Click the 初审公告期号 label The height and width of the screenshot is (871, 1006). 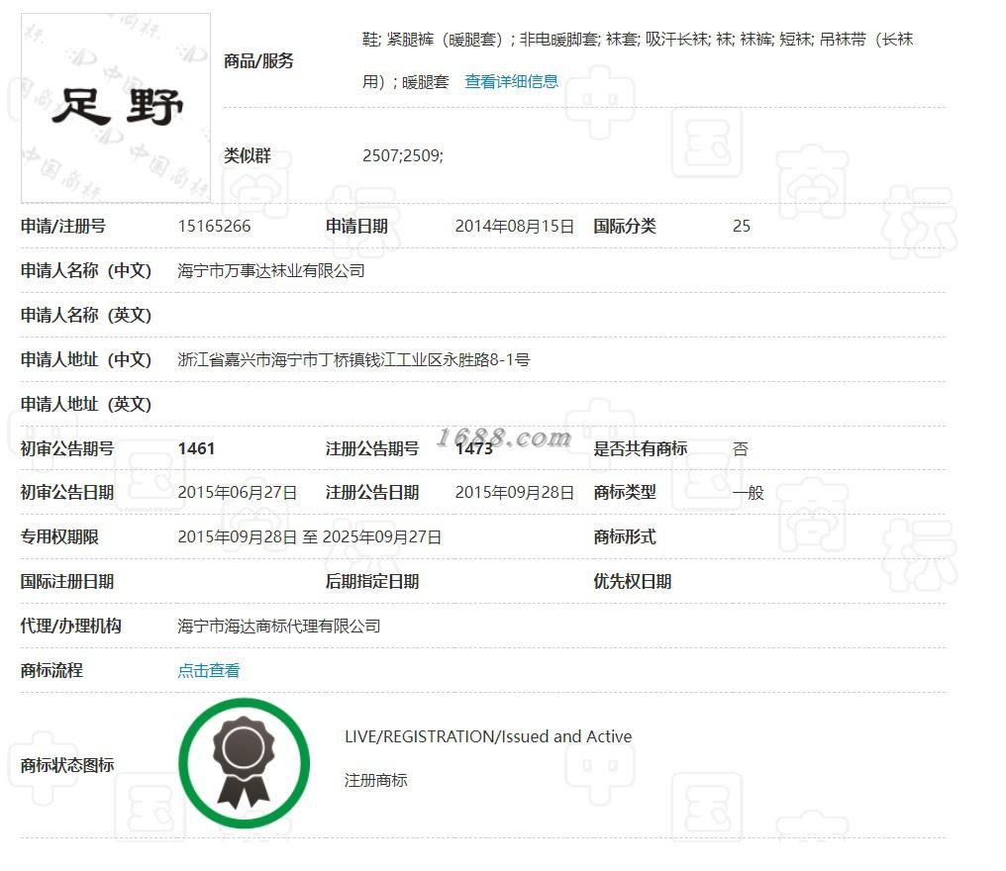click(66, 449)
